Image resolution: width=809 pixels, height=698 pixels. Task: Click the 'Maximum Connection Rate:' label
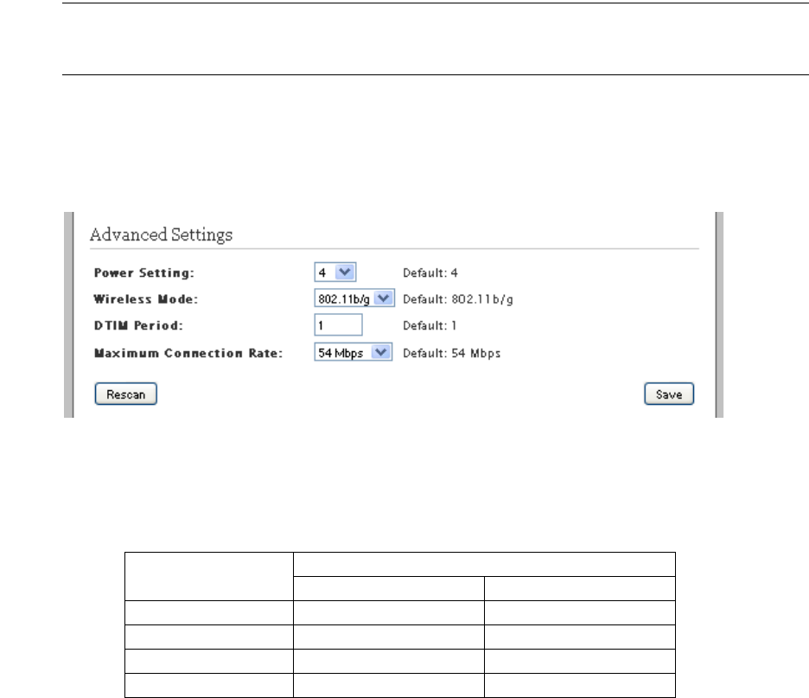[188, 354]
